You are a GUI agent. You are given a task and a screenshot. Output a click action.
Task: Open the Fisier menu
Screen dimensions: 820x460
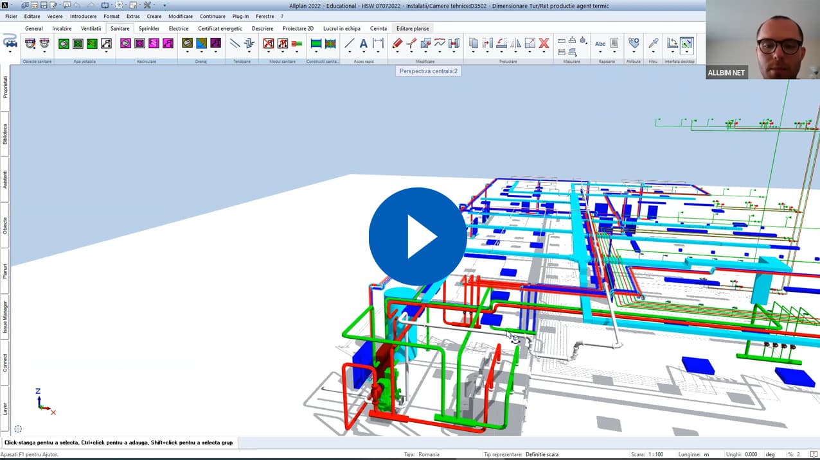[11, 16]
